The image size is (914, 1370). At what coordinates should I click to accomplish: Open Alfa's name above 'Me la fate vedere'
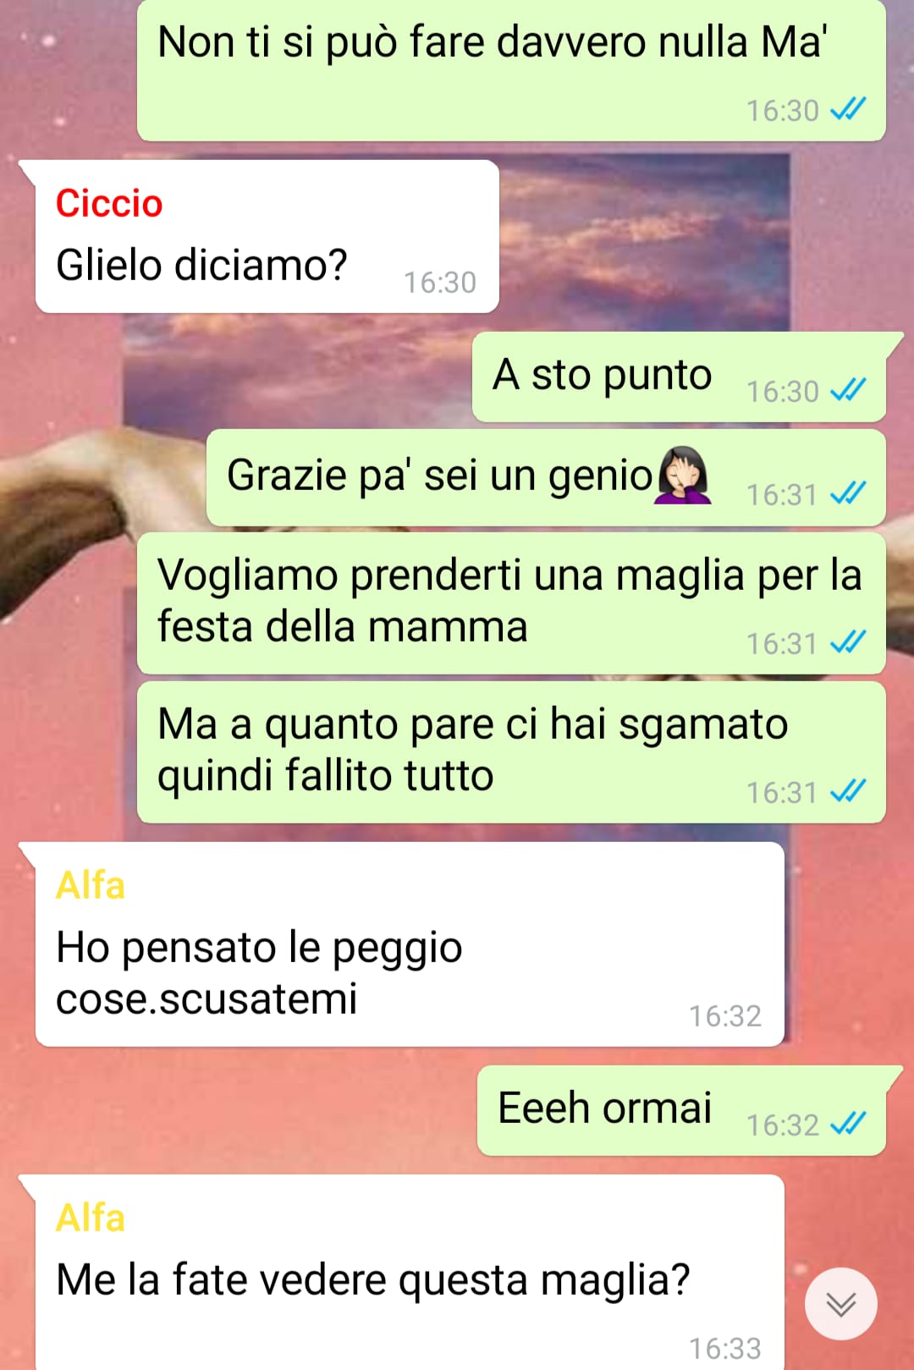pos(91,1219)
